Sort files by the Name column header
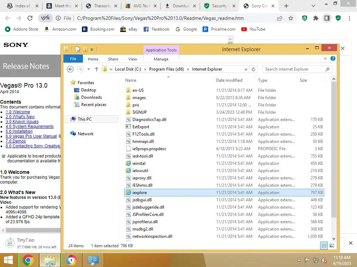Screen dimensions: 357x267 click(131, 80)
